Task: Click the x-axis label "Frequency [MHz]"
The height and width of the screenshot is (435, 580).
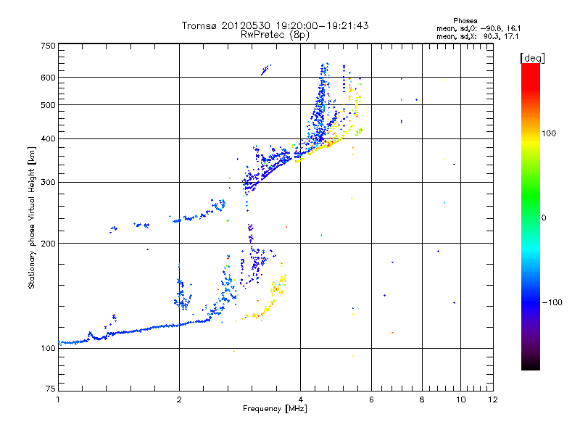Action: [275, 409]
